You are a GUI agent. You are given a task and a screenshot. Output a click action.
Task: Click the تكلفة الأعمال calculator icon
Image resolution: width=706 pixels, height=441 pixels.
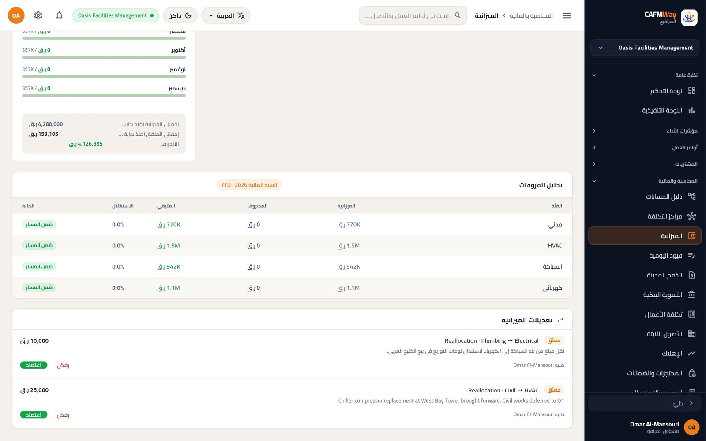(691, 314)
